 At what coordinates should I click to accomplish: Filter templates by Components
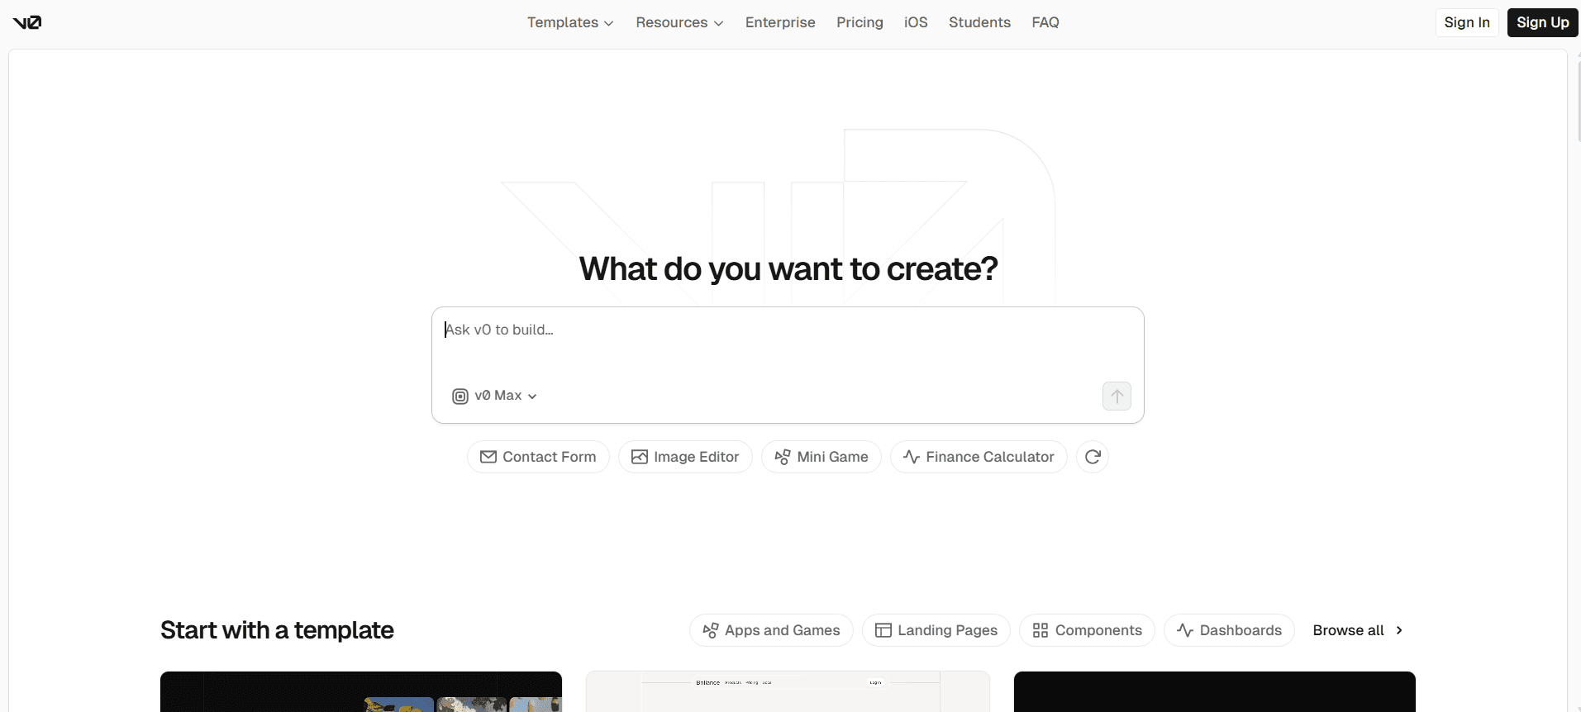tap(1087, 630)
